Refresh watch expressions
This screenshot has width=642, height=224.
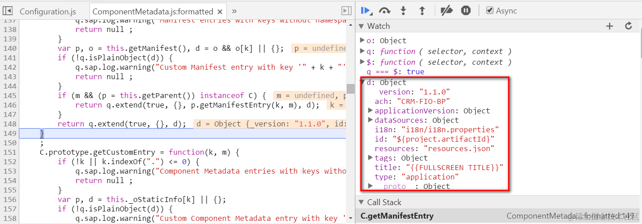[x=629, y=26]
